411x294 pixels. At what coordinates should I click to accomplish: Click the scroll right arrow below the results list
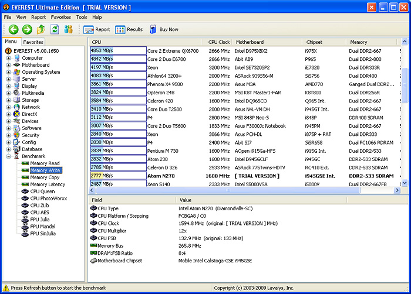point(397,190)
